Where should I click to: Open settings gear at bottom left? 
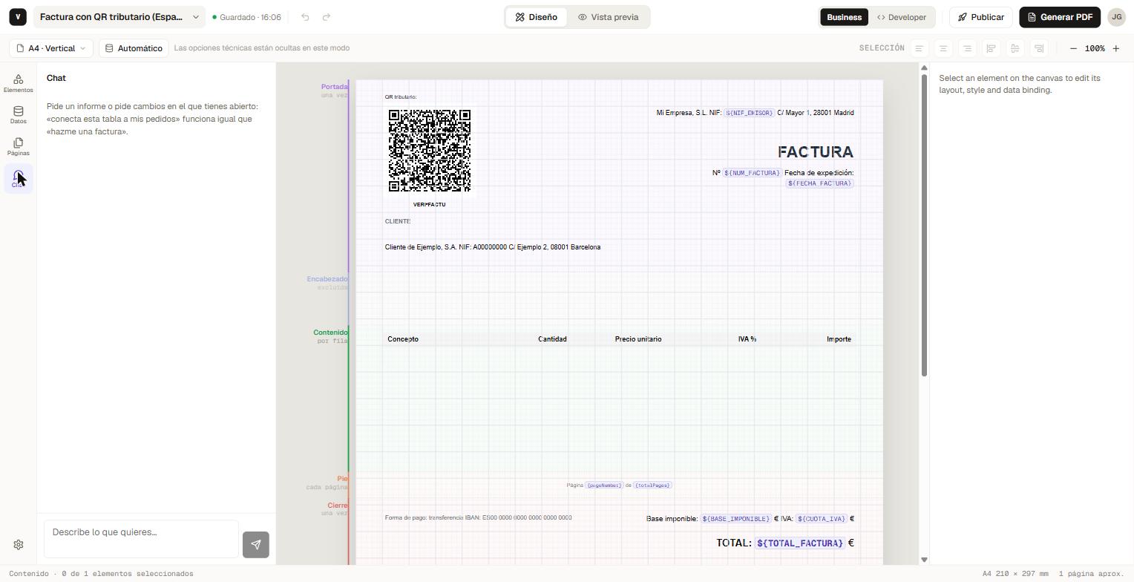point(19,545)
